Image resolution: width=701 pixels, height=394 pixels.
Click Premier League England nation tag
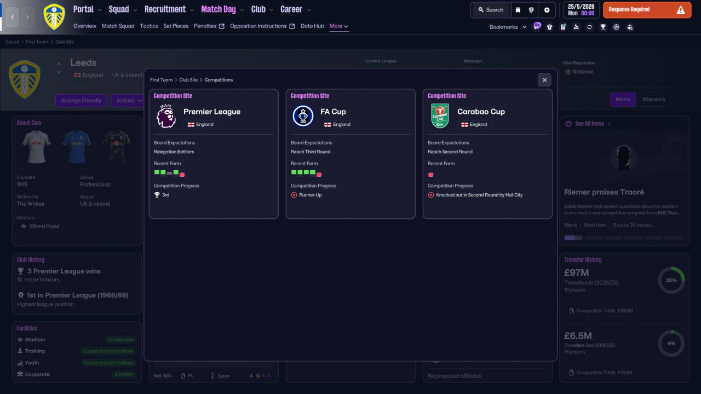coord(201,125)
